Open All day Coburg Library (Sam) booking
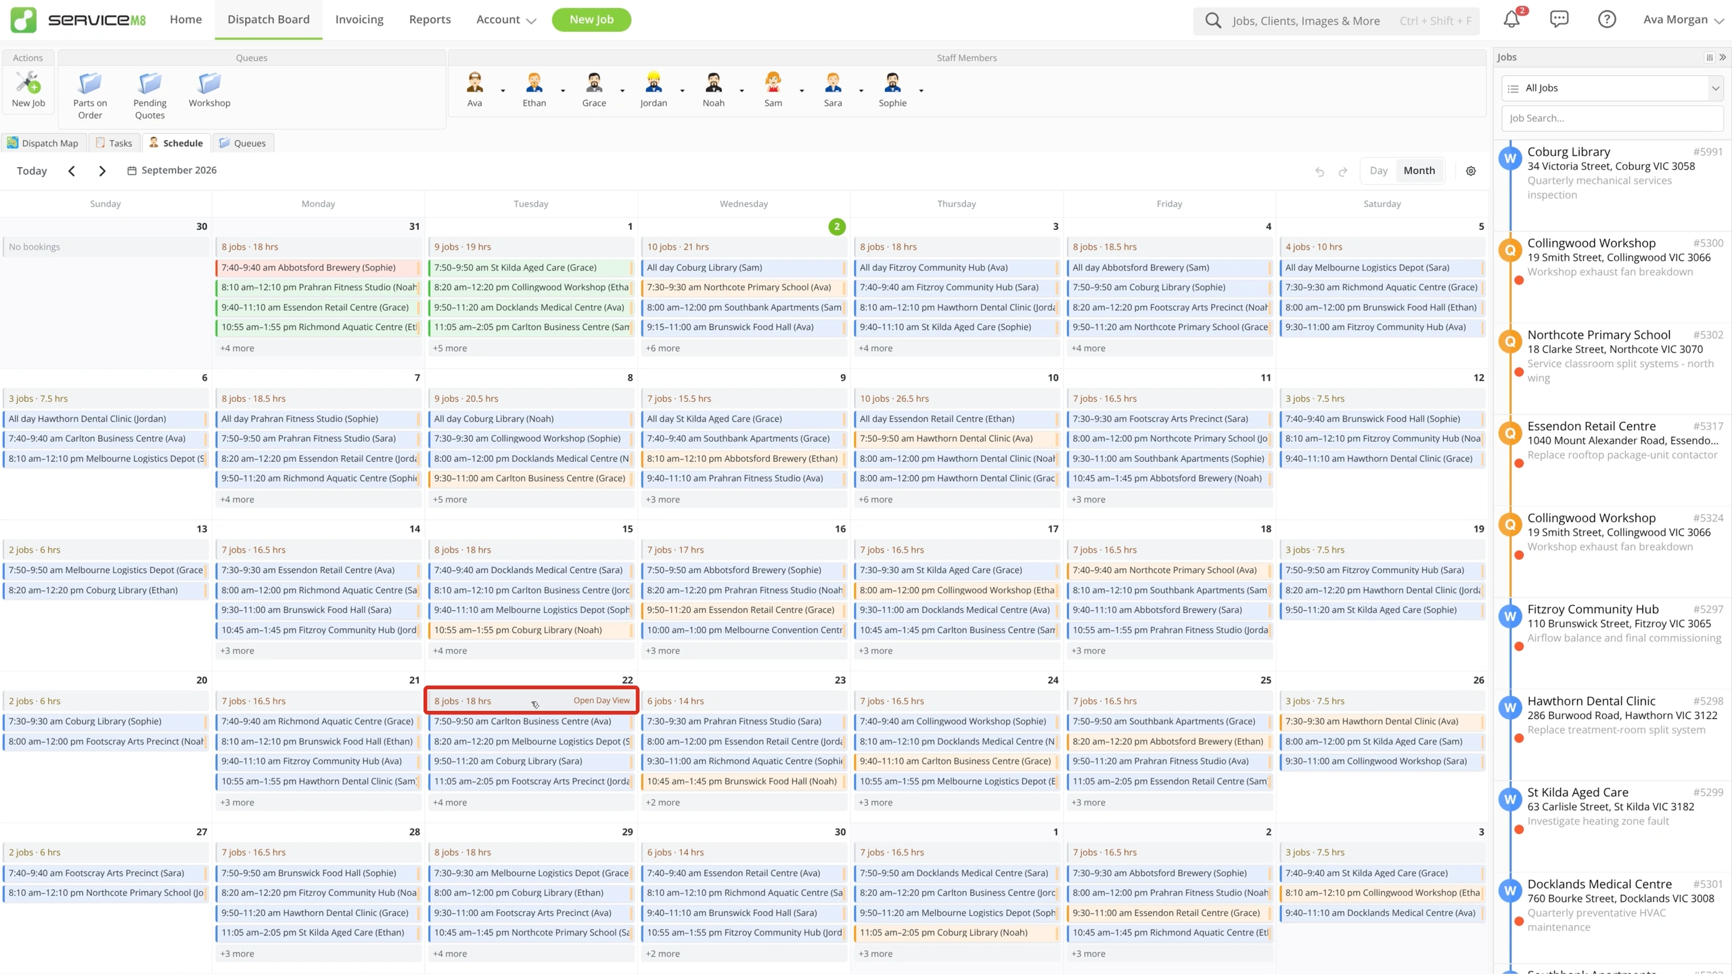 pyautogui.click(x=744, y=268)
